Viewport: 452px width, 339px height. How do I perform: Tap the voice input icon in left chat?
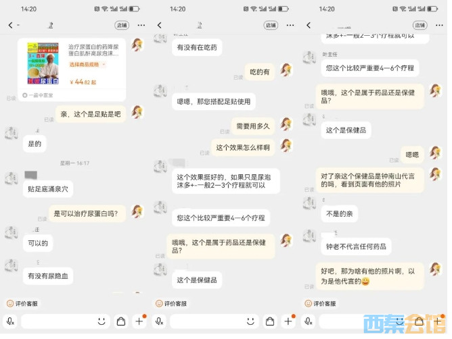point(10,321)
